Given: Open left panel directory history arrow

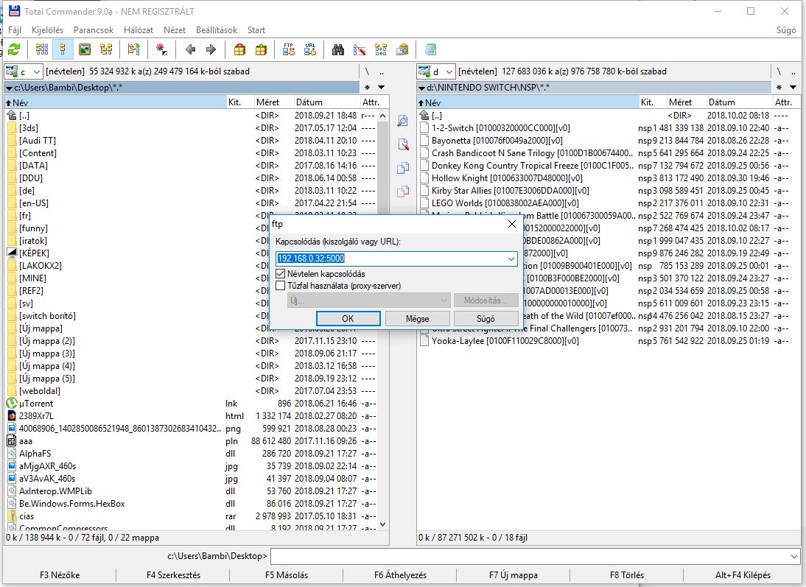Looking at the screenshot, I should pyautogui.click(x=382, y=88).
